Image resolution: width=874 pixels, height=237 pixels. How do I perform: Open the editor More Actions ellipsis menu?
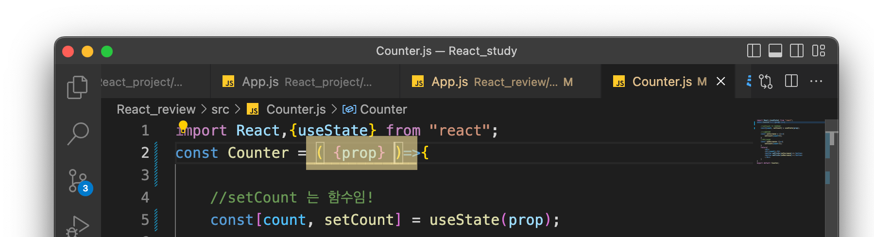(816, 81)
